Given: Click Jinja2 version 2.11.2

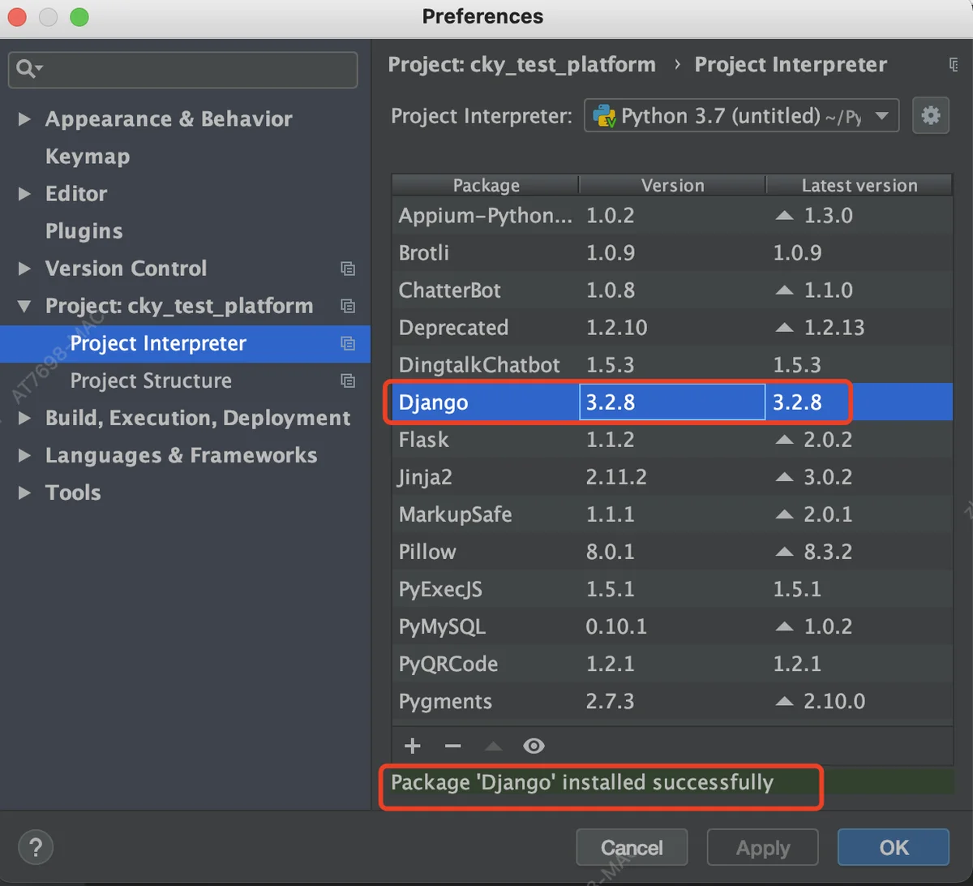Looking at the screenshot, I should pyautogui.click(x=616, y=477).
